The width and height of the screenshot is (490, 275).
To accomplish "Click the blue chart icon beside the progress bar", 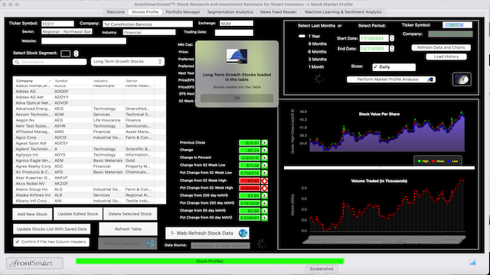I will click(472, 263).
